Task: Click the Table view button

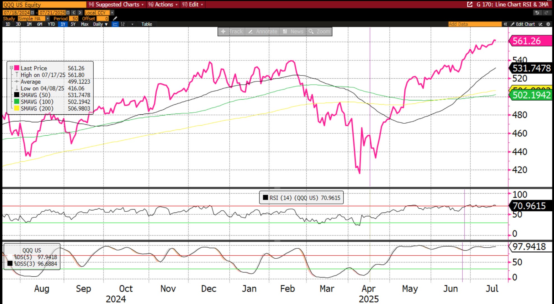Action: (147, 24)
